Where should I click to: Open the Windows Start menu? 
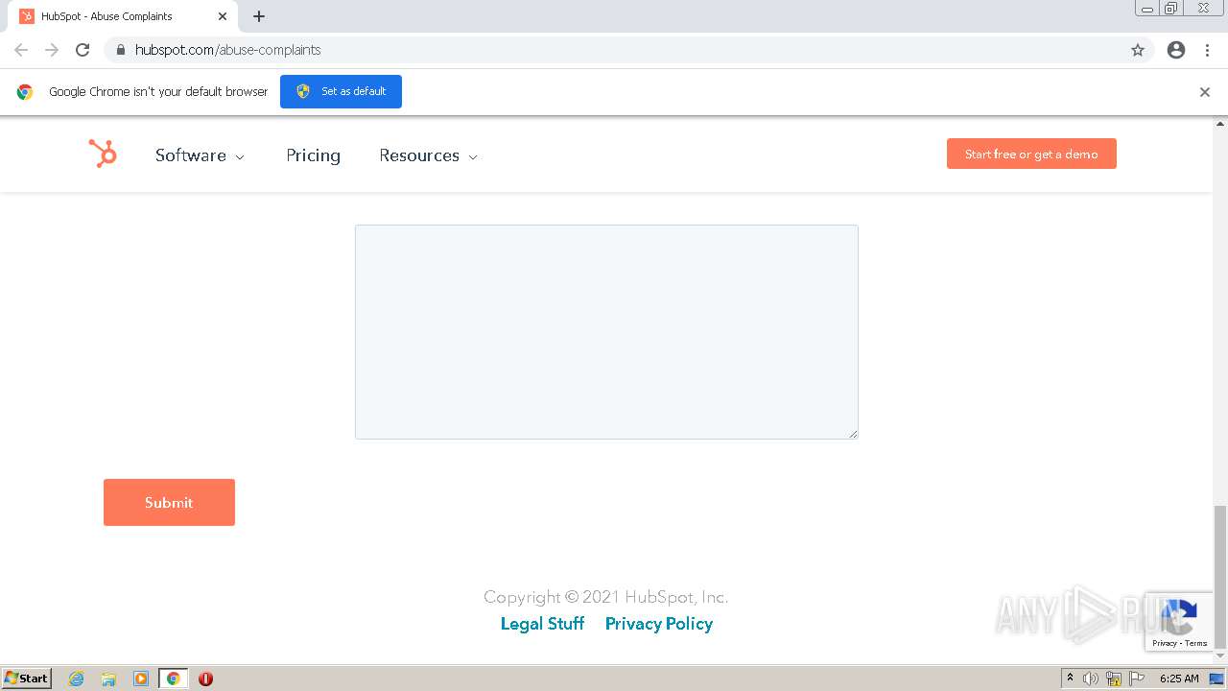click(26, 678)
